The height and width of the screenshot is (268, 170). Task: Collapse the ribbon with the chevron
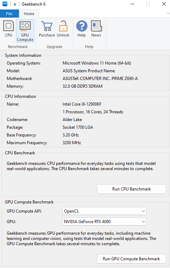coord(168,13)
